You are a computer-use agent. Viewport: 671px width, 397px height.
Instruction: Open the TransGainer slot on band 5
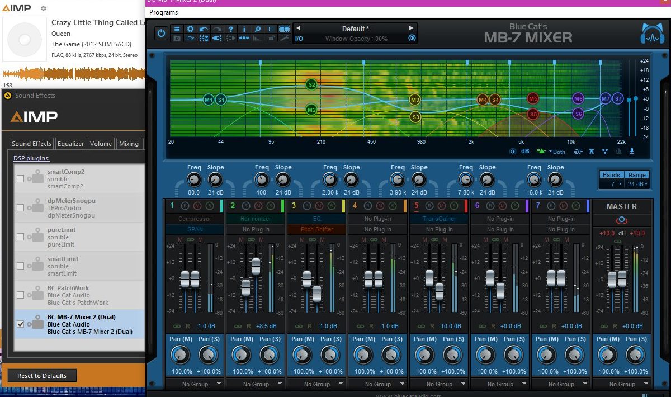pyautogui.click(x=439, y=219)
